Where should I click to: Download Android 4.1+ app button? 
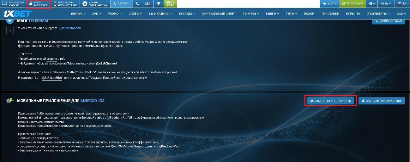(330, 101)
